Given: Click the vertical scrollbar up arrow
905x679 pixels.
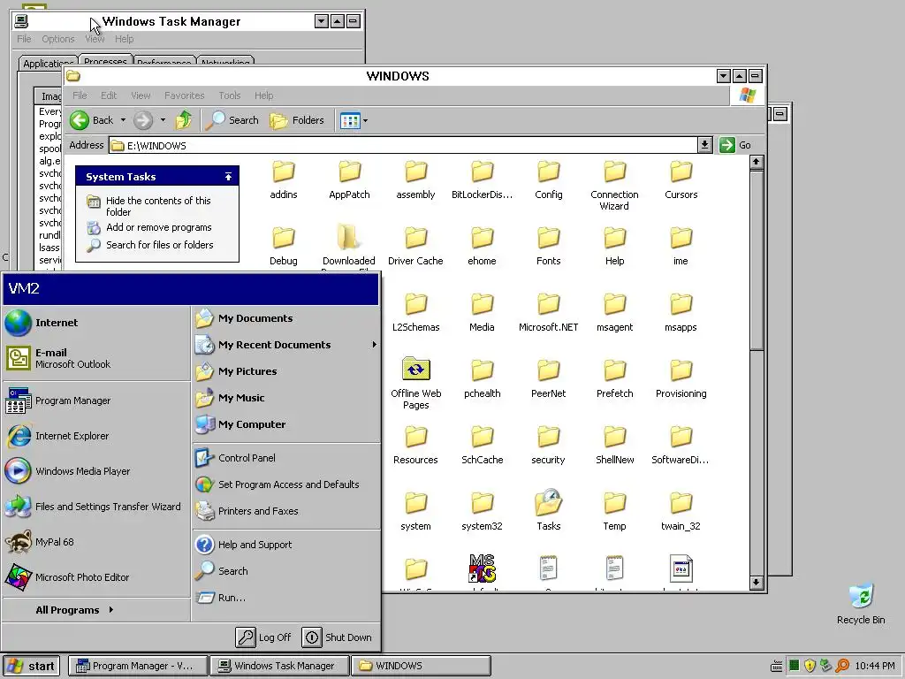Looking at the screenshot, I should click(757, 163).
